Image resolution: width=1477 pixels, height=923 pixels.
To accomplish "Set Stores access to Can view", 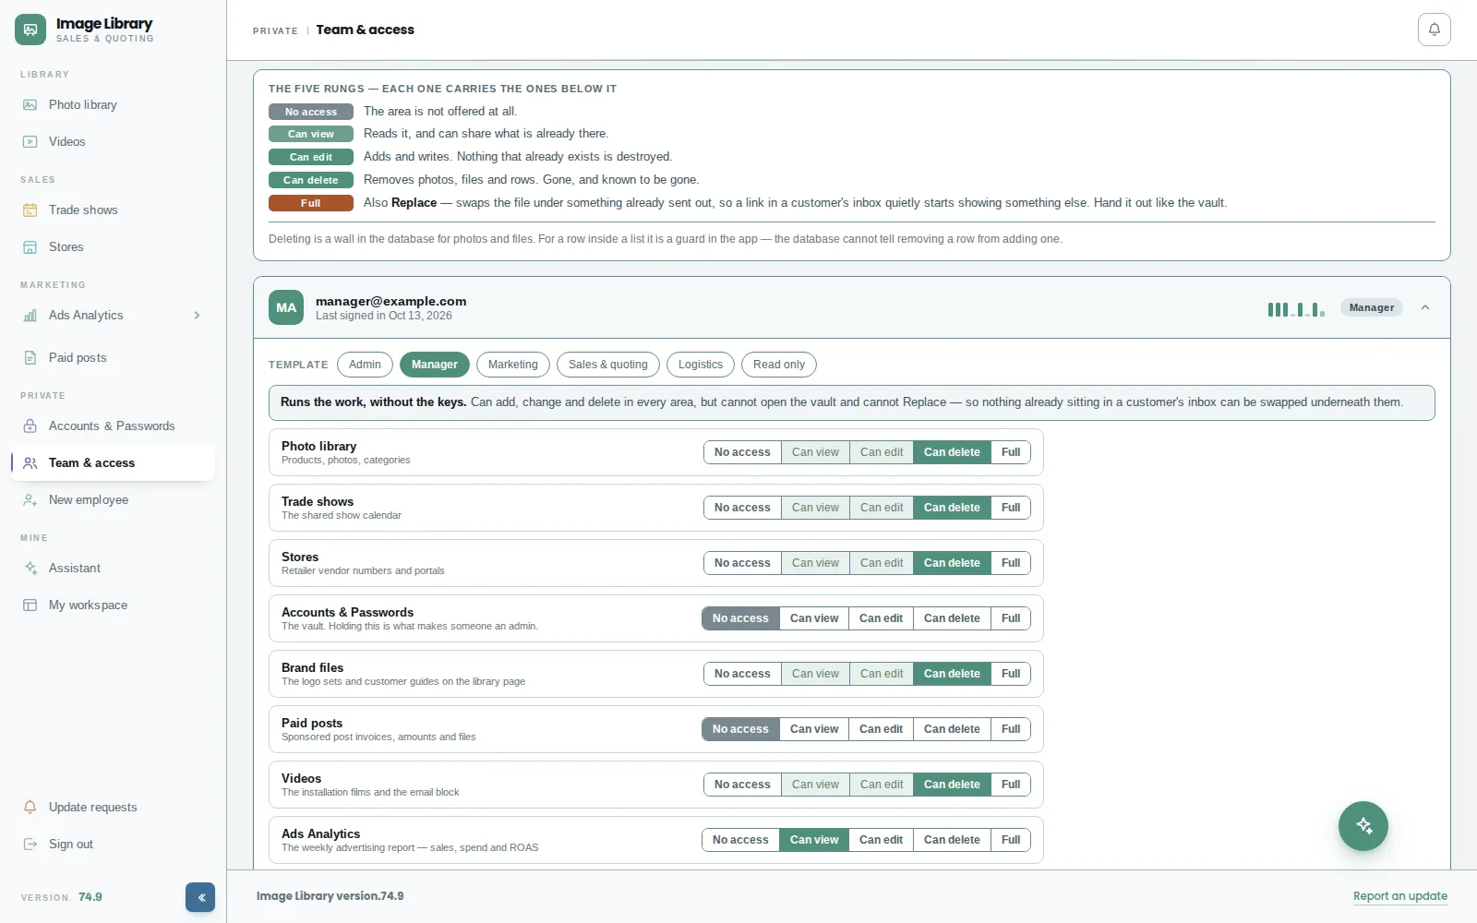I will (815, 563).
